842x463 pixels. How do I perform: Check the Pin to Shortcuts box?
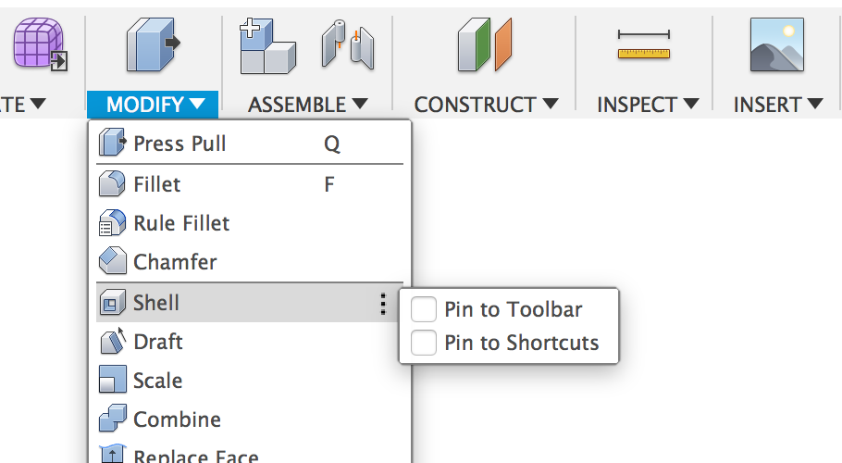pyautogui.click(x=424, y=343)
